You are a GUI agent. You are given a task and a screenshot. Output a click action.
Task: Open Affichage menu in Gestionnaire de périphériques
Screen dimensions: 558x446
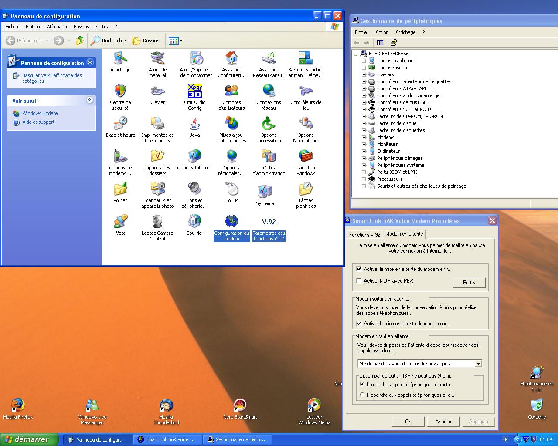coord(405,32)
